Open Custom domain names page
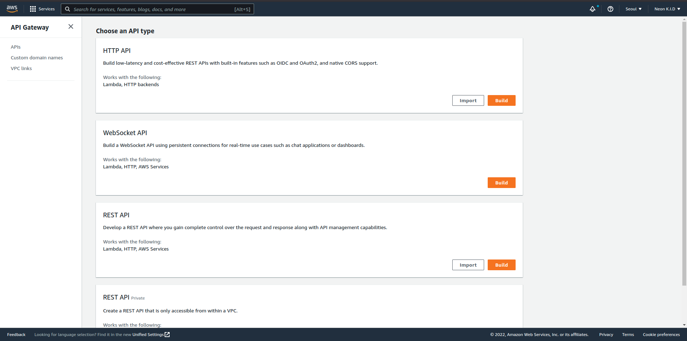The width and height of the screenshot is (687, 341). 37,58
